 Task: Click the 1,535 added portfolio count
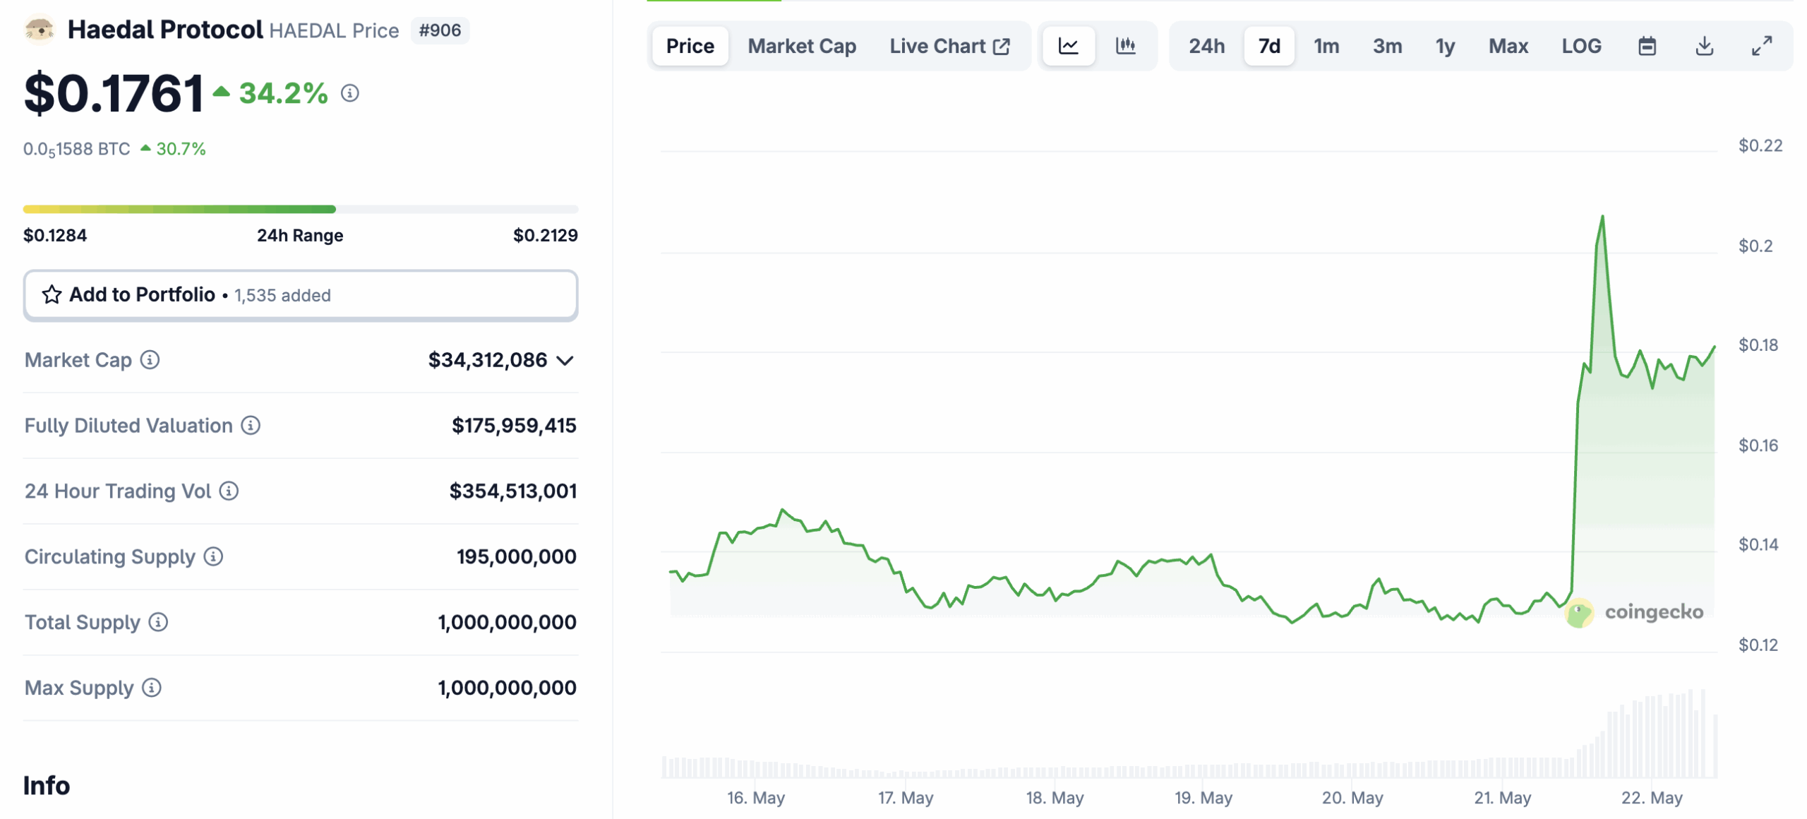pos(282,296)
